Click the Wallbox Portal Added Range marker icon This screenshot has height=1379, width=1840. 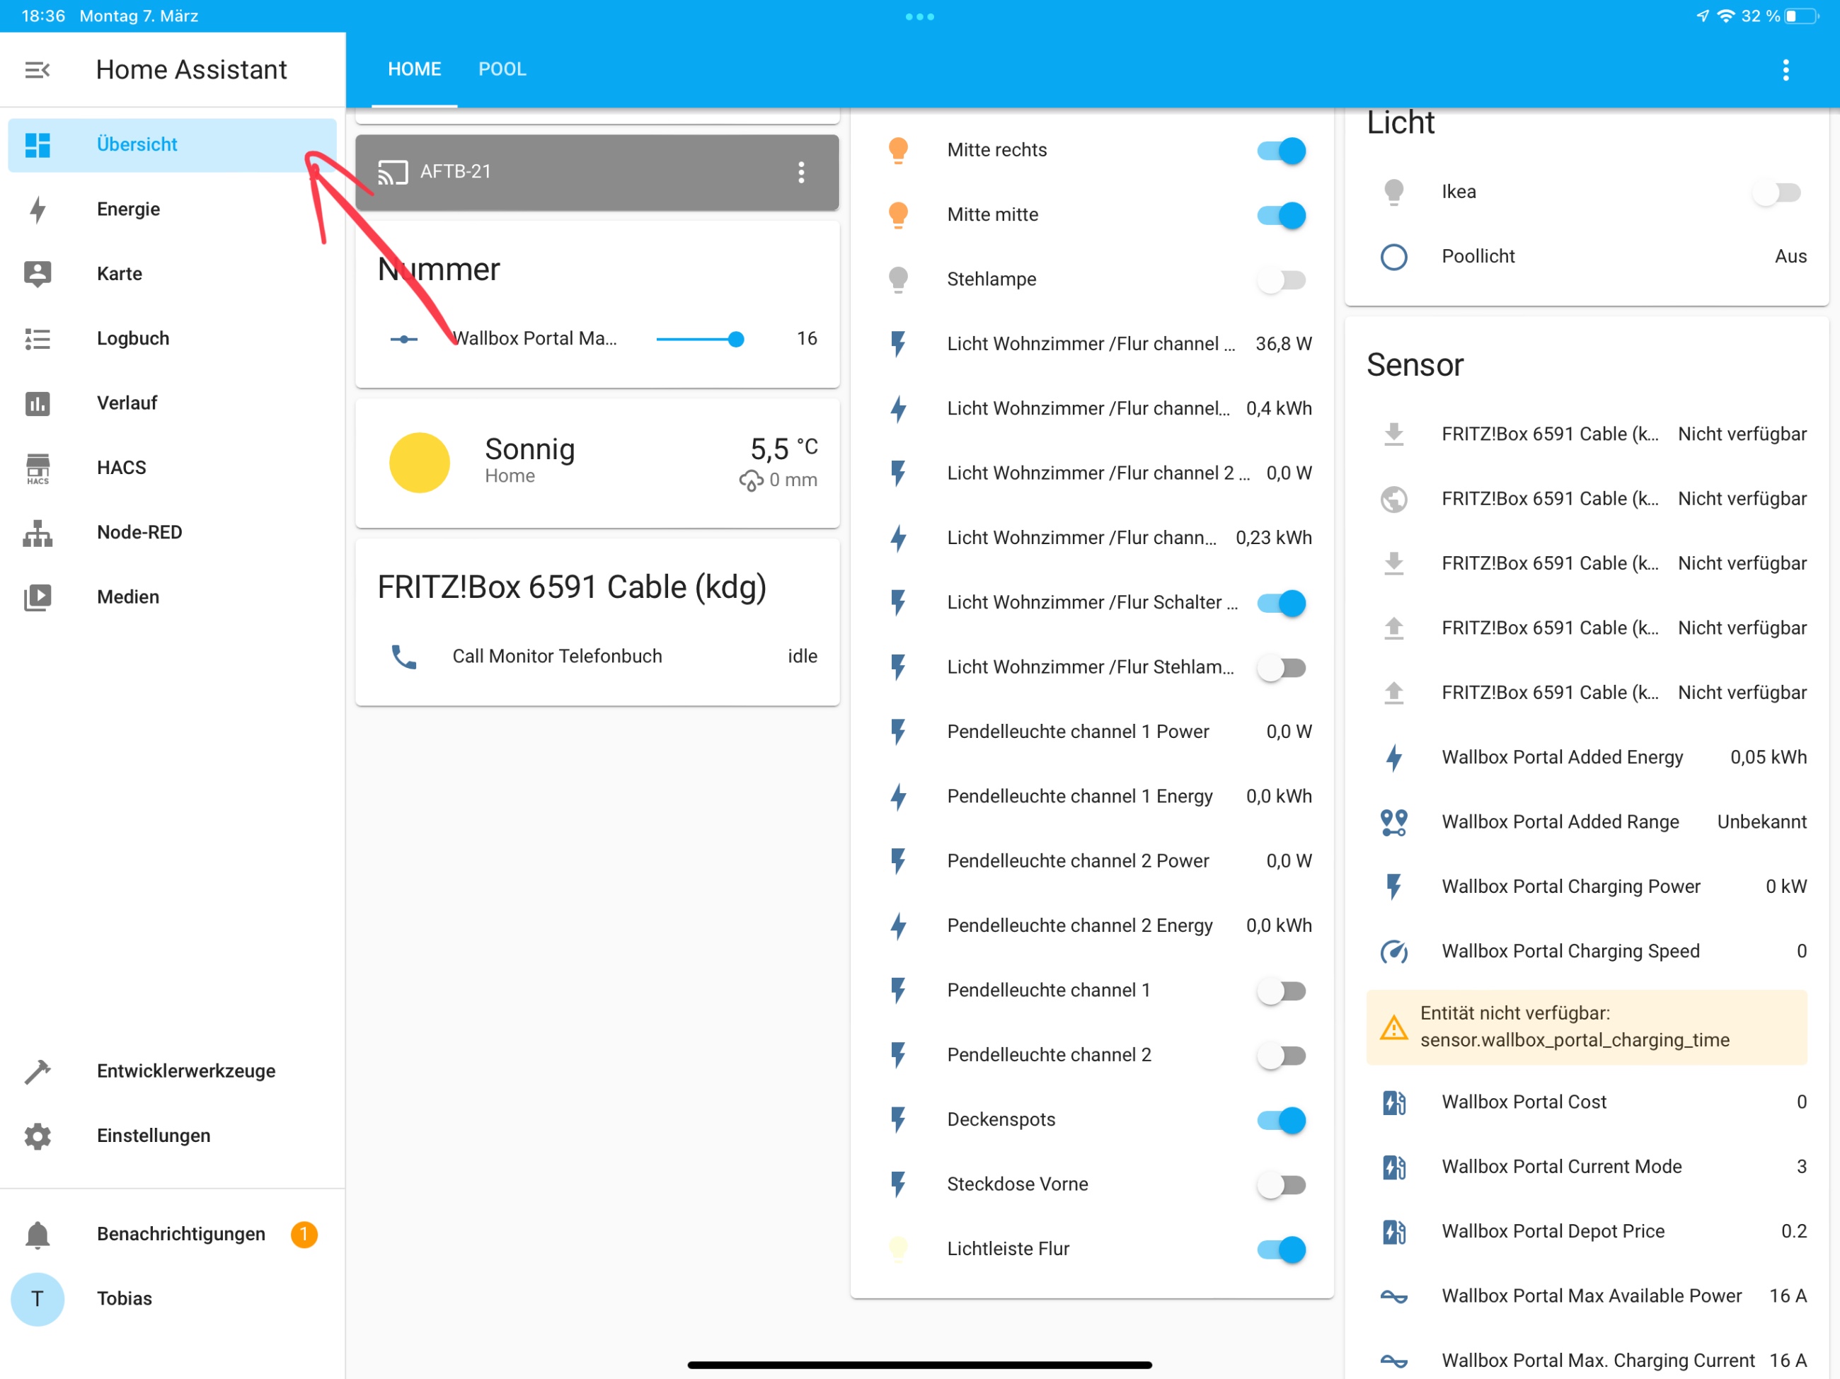click(1394, 823)
